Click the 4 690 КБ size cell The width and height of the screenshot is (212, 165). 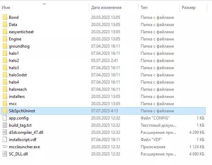197,154
